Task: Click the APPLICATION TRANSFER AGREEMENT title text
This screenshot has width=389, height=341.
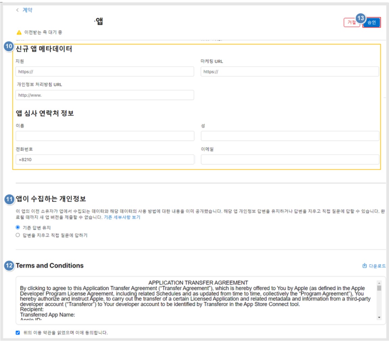Action: [x=198, y=283]
